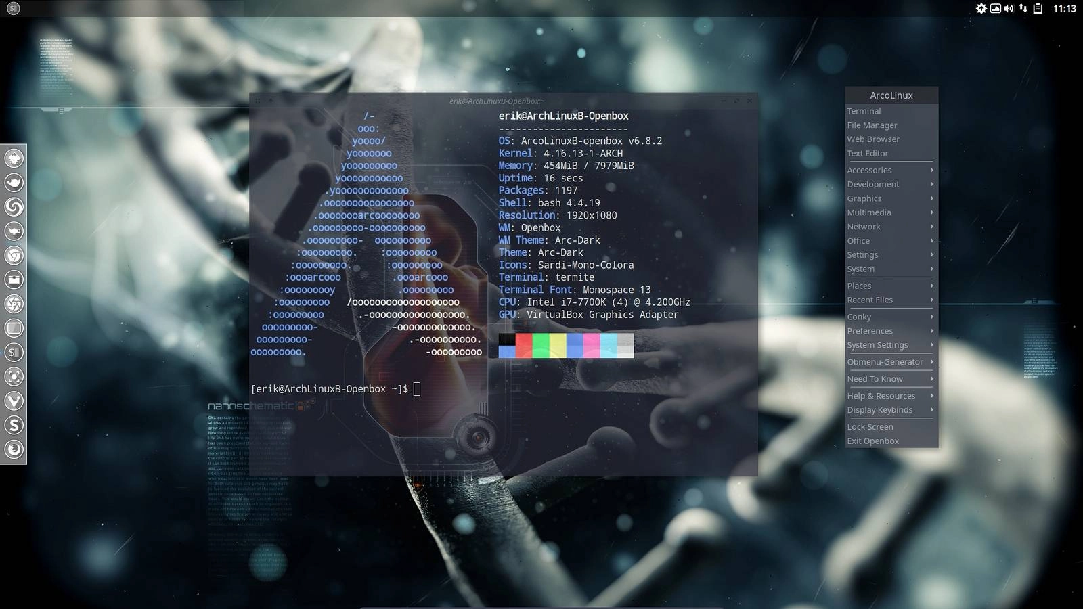Click the kettle icon second in the dock
1083x609 pixels.
click(14, 183)
